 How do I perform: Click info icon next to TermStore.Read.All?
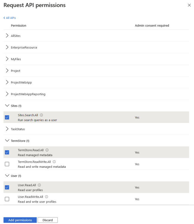pos(47,150)
